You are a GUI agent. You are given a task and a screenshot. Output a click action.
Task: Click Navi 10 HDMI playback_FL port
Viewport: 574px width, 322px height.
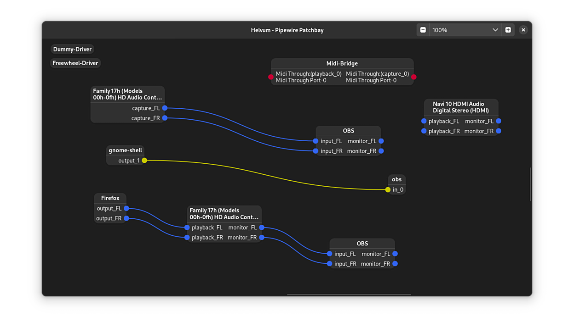click(424, 121)
